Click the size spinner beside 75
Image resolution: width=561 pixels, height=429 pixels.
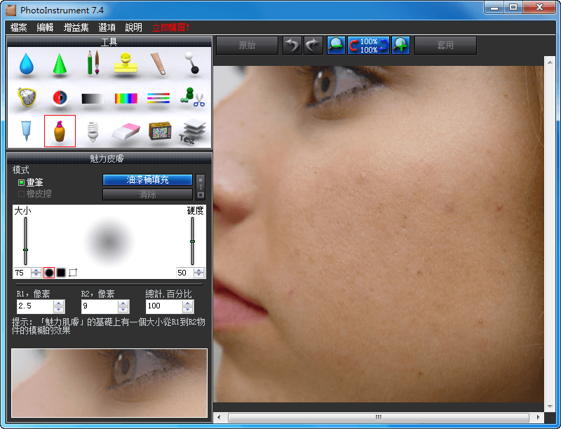click(x=36, y=273)
